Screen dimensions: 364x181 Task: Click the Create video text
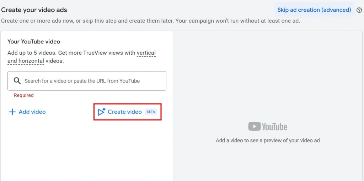coord(125,112)
